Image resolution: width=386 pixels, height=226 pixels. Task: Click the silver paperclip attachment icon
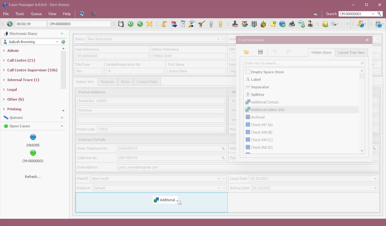coord(211,24)
